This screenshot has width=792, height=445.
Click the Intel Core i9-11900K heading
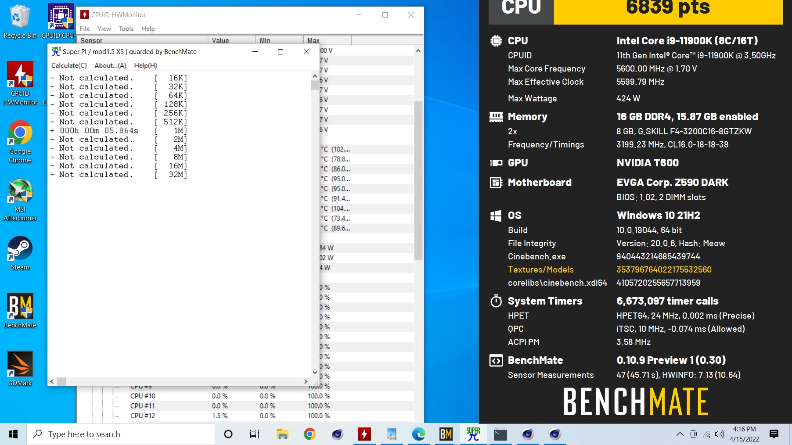point(687,41)
